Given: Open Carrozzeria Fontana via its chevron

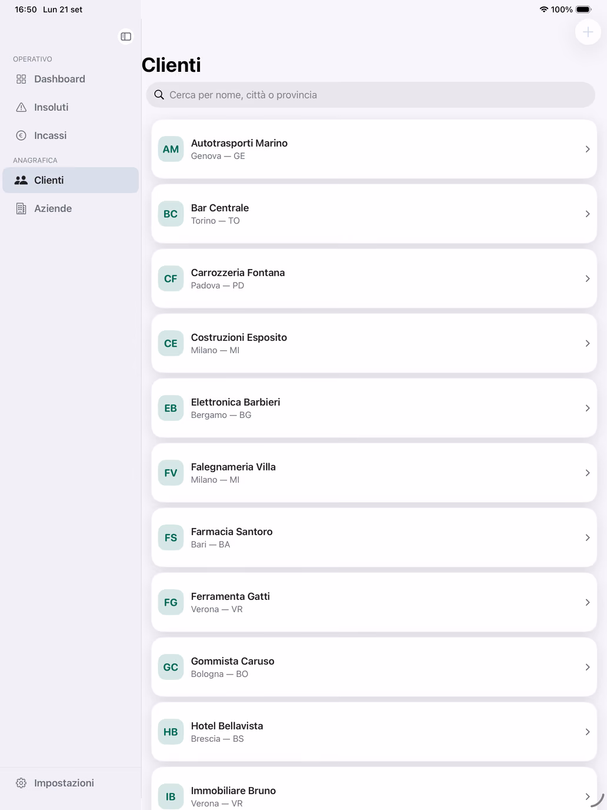Looking at the screenshot, I should coord(588,278).
